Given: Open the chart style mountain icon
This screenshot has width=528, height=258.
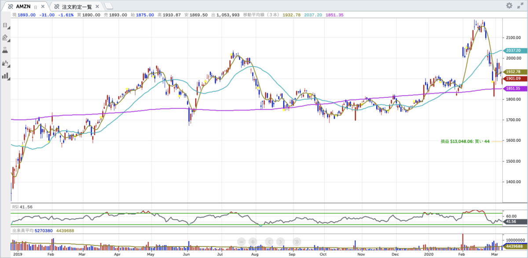Looking at the screenshot, I should point(5,63).
